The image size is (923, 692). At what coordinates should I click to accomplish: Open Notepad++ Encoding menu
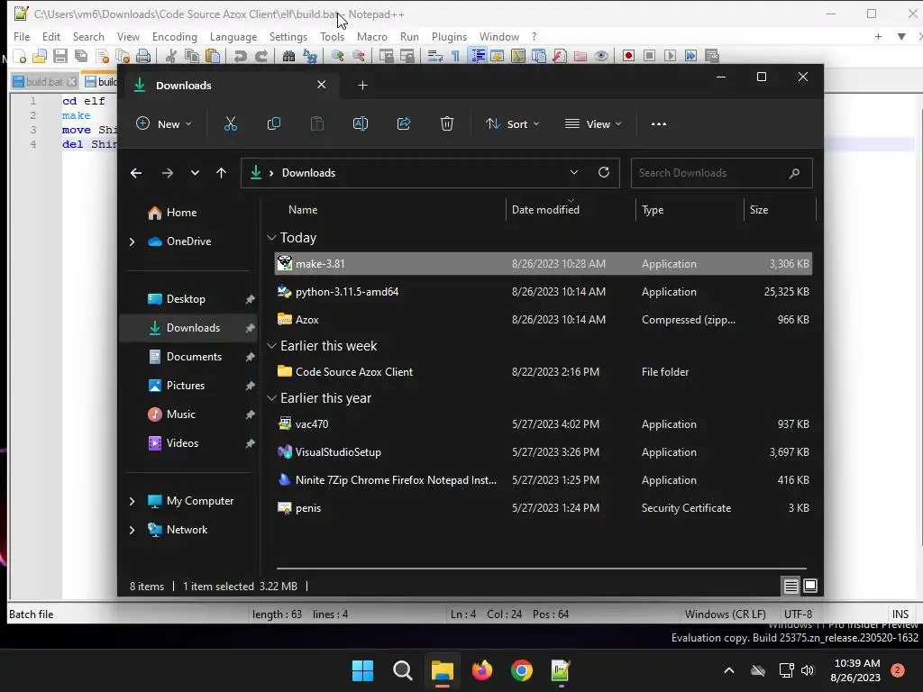pyautogui.click(x=174, y=36)
